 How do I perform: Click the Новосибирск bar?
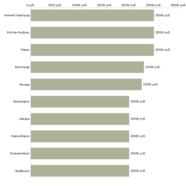click(x=80, y=136)
